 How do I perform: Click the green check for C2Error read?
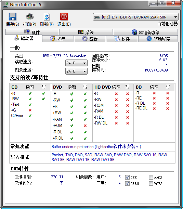tap(30, 116)
